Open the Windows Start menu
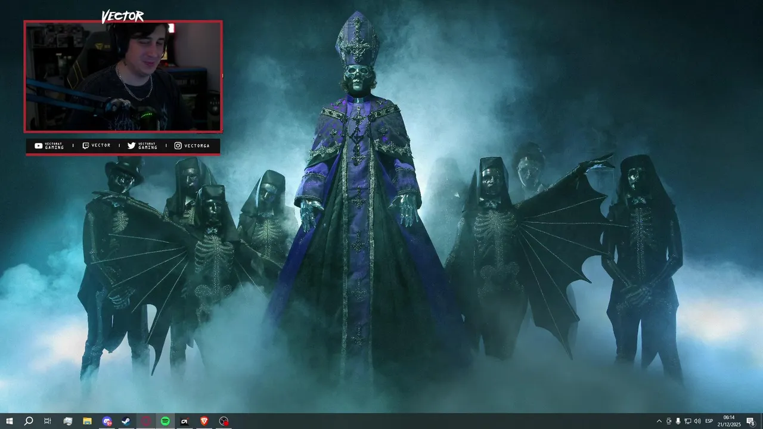The width and height of the screenshot is (763, 429). (9, 421)
